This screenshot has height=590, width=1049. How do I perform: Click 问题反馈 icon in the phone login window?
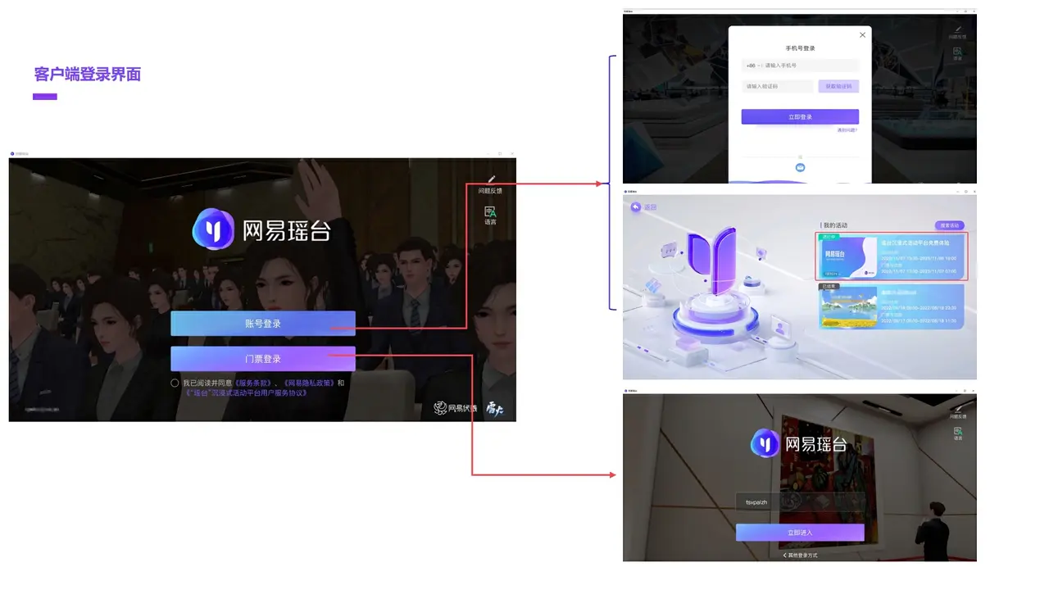tap(957, 29)
